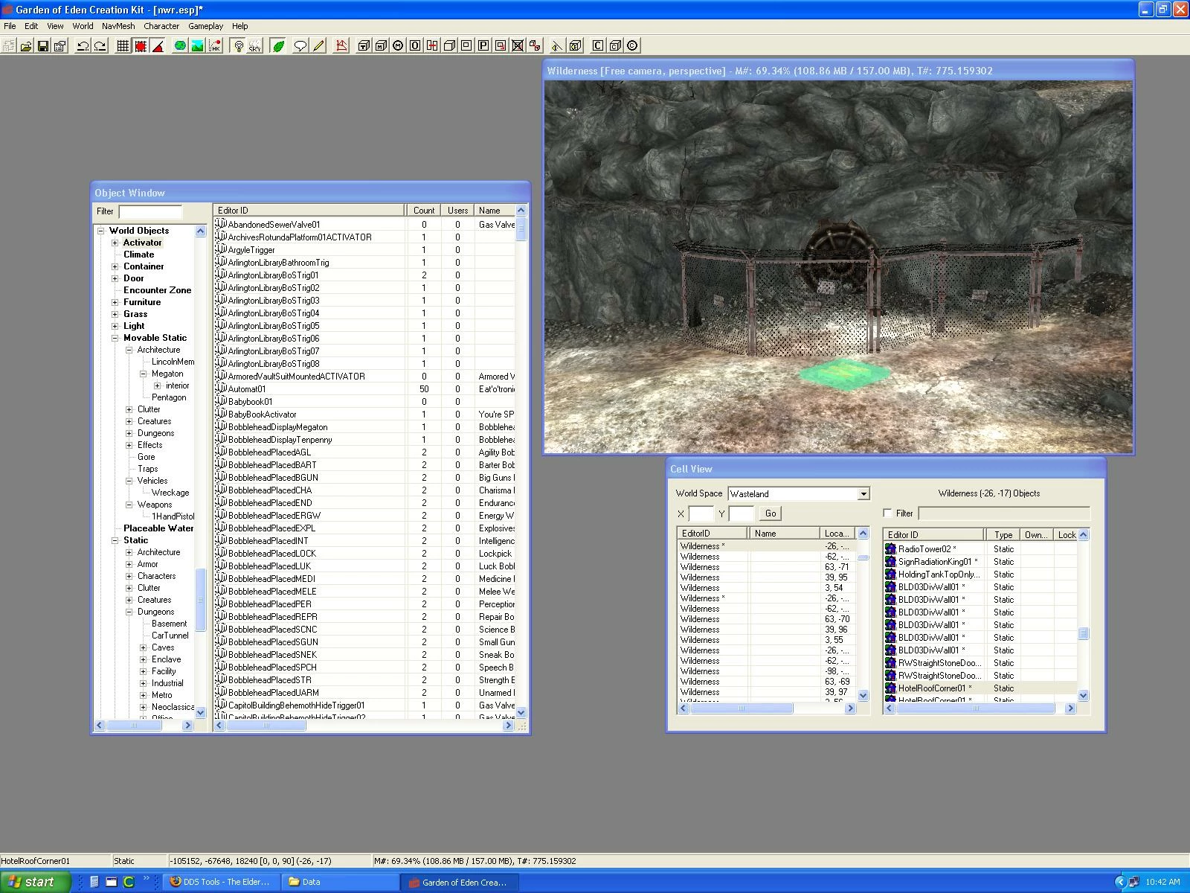Image resolution: width=1190 pixels, height=893 pixels.
Task: Toggle the snap to grid icon
Action: coord(123,46)
